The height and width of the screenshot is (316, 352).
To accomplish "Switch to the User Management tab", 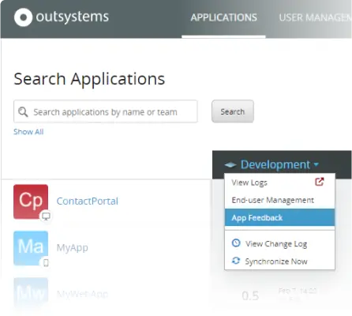I will [315, 17].
